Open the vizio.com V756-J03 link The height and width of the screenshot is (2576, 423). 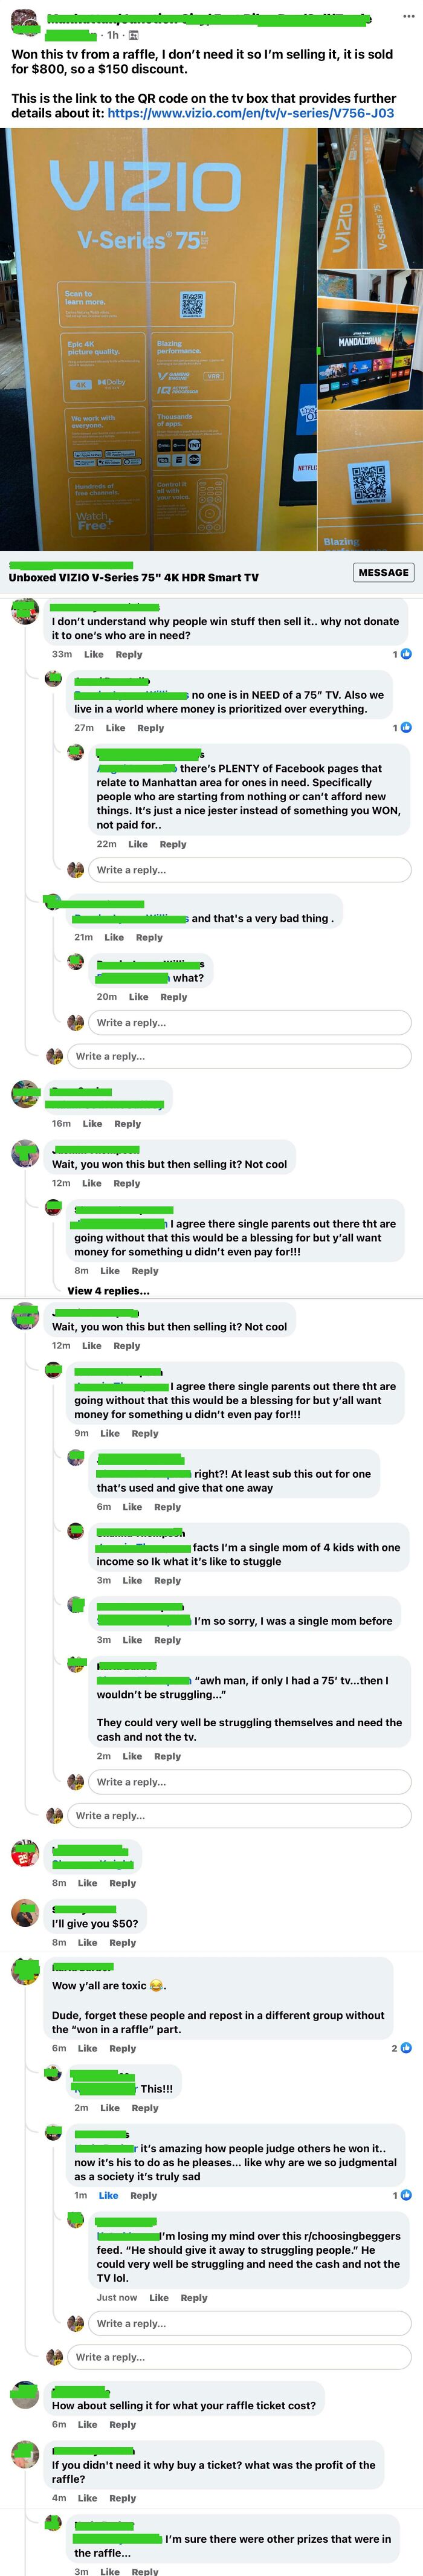coord(250,113)
